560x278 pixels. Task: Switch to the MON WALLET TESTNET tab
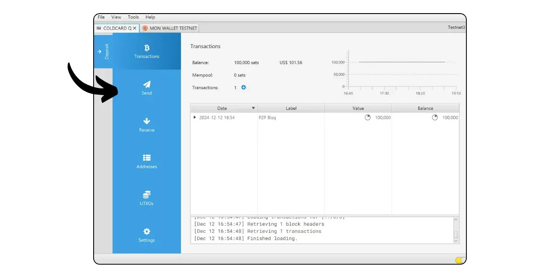tap(170, 28)
